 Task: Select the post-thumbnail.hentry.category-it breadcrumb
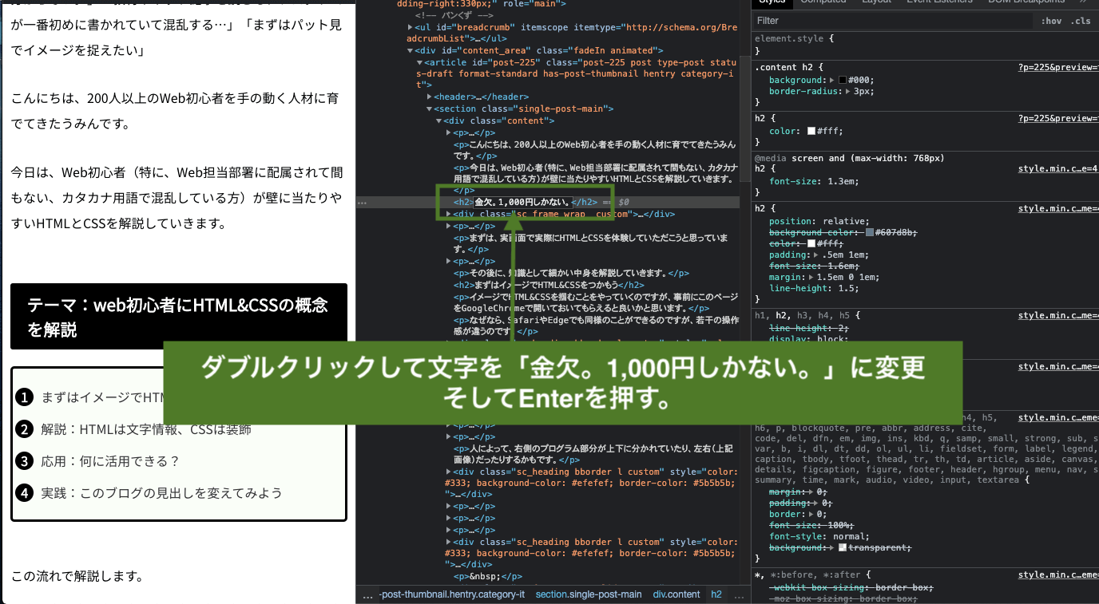point(452,594)
